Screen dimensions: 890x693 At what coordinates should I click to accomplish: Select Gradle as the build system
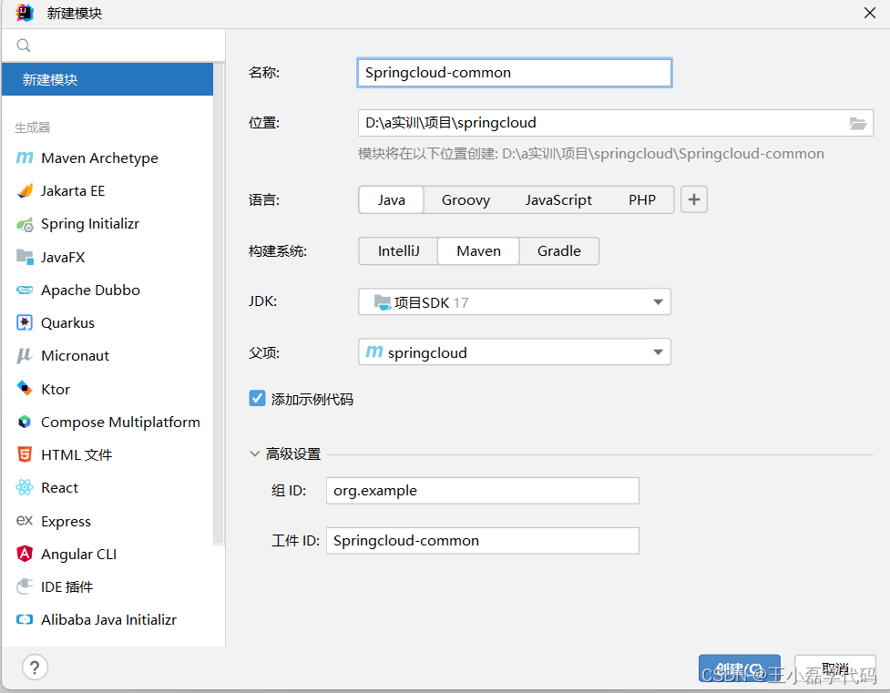pos(558,250)
